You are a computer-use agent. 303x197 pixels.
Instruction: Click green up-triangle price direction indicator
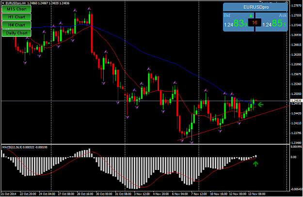pos(251,15)
